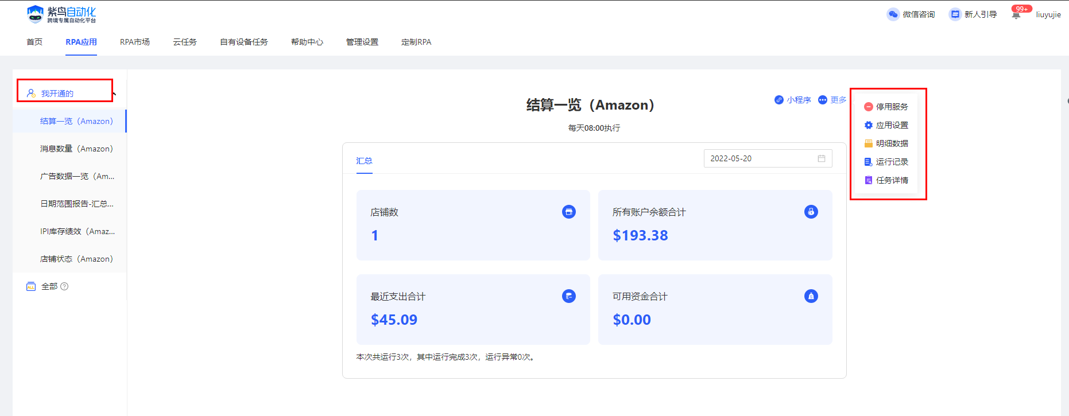Select 店铺状态 (Amazon) in sidebar
This screenshot has width=1069, height=416.
coord(69,259)
